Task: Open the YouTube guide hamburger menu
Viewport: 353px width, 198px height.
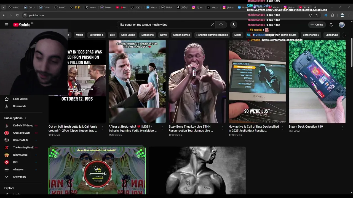Action: pos(7,25)
